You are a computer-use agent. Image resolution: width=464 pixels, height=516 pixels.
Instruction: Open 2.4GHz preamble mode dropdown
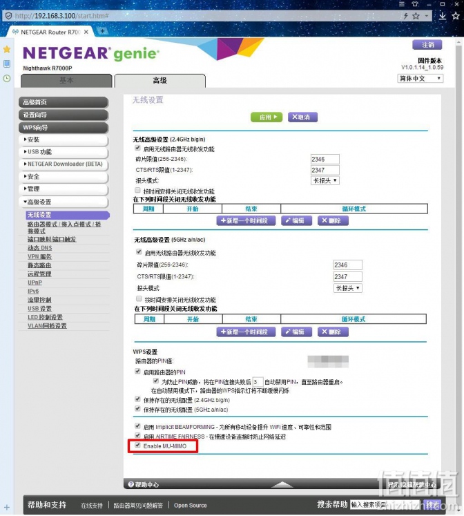click(325, 180)
